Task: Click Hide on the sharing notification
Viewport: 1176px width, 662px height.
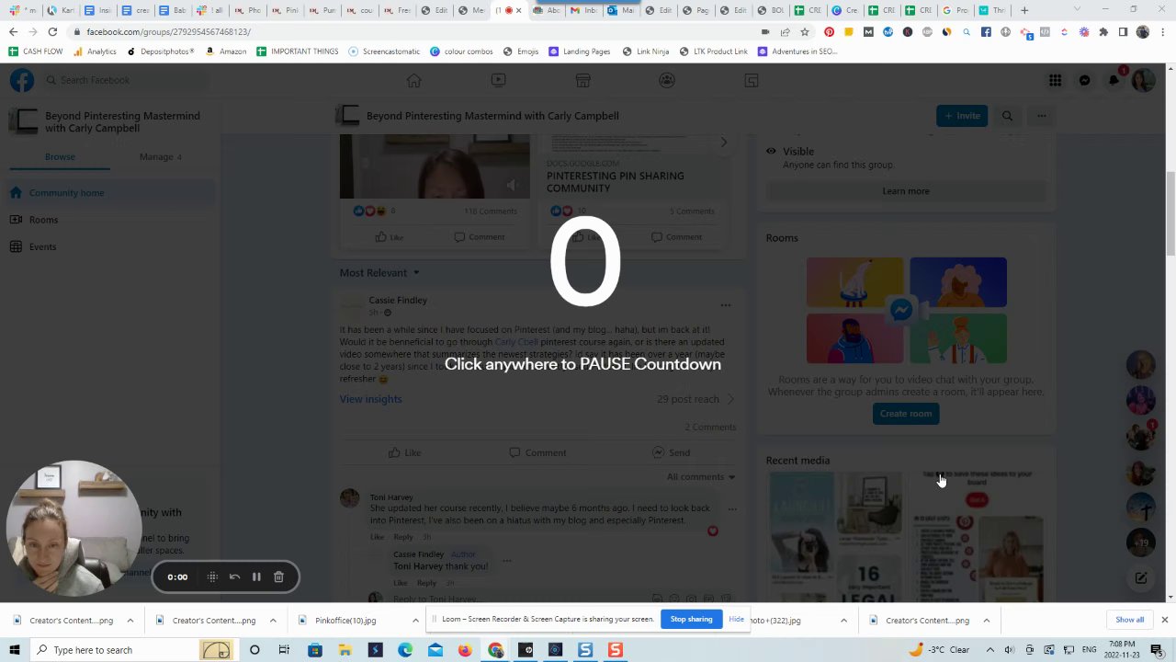Action: pyautogui.click(x=736, y=620)
